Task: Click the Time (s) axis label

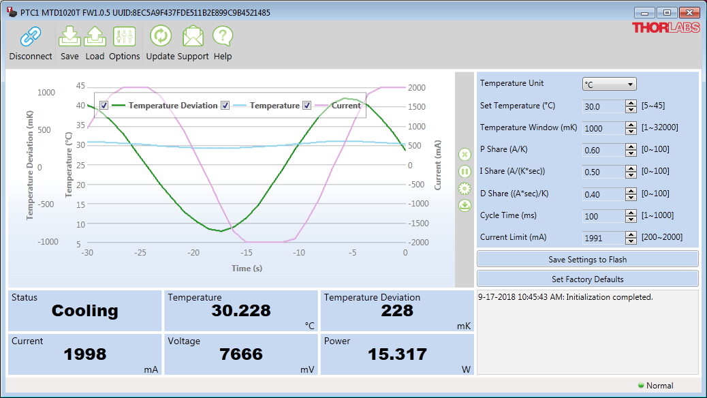Action: (247, 269)
